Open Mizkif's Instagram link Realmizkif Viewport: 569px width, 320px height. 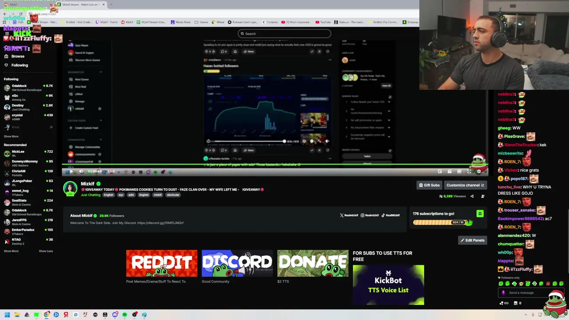pos(369,216)
